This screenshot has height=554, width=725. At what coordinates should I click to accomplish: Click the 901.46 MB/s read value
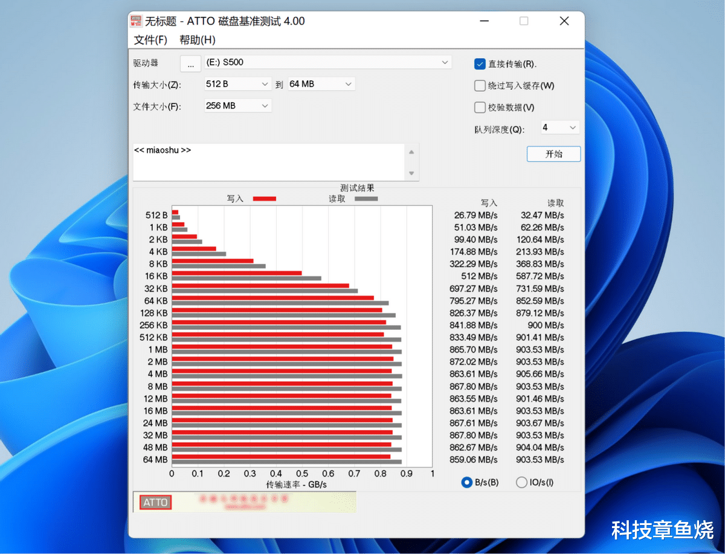(x=540, y=399)
